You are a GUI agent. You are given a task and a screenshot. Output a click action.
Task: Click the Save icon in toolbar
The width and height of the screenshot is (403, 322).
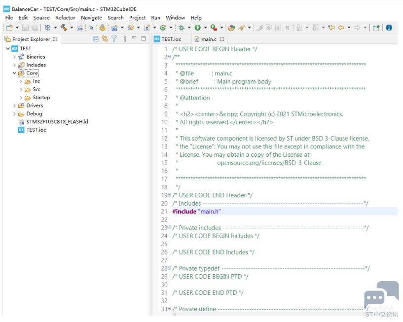pos(25,28)
